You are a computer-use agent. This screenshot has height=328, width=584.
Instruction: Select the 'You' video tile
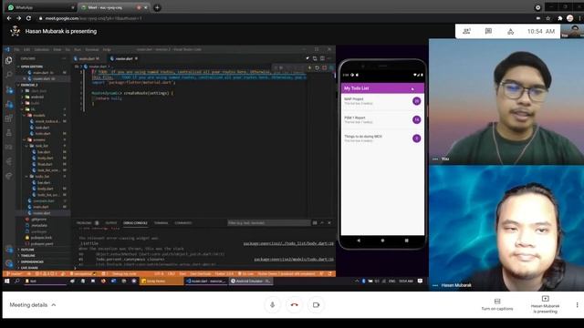506,101
